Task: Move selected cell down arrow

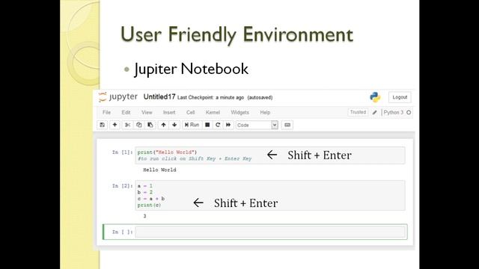Action: (x=174, y=125)
